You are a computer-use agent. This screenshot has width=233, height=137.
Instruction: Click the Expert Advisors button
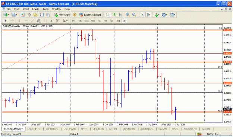[x=90, y=15]
